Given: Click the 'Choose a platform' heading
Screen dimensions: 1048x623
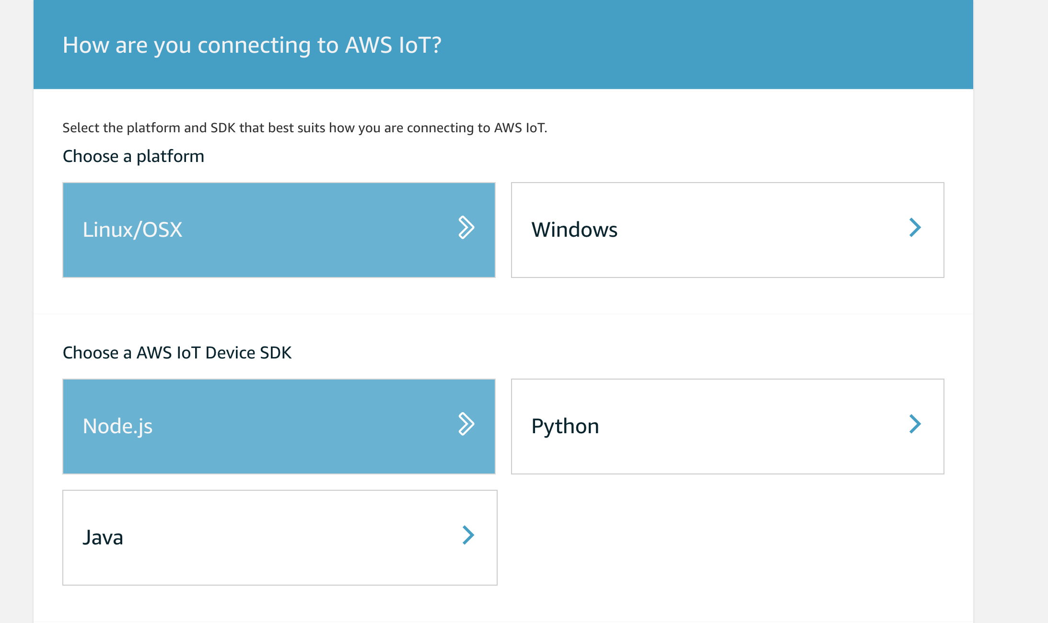Looking at the screenshot, I should (133, 156).
